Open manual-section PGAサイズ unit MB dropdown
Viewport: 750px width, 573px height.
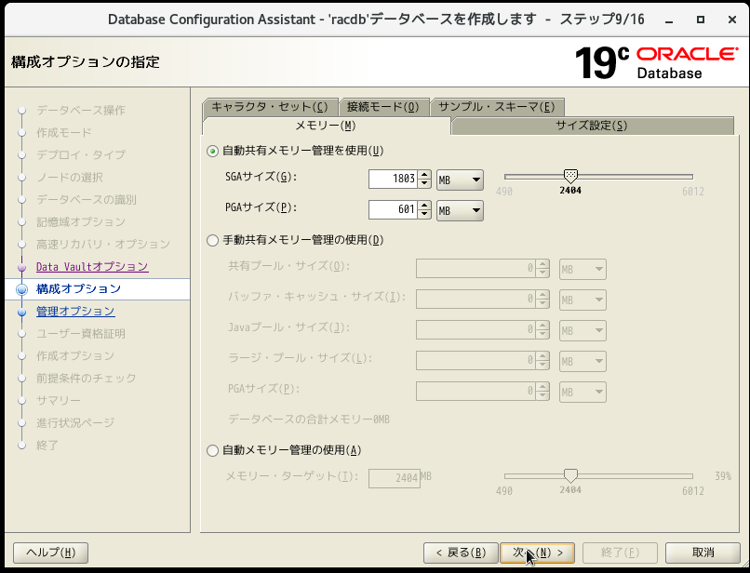(x=583, y=392)
